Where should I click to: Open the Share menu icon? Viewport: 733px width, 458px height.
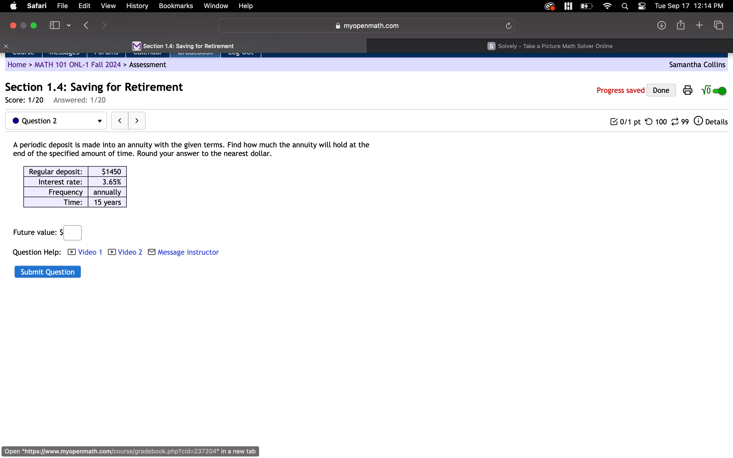(681, 25)
